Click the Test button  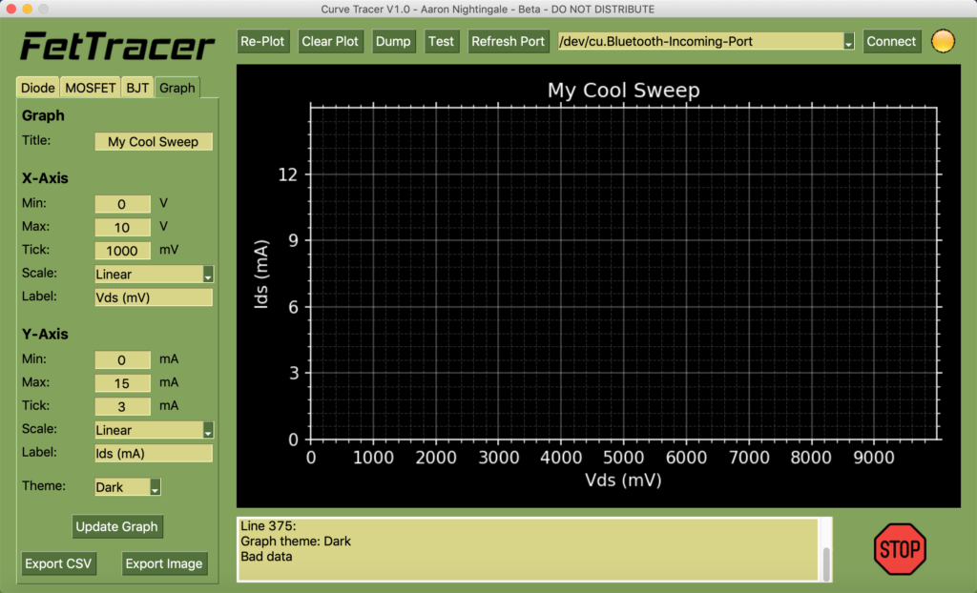pyautogui.click(x=441, y=42)
